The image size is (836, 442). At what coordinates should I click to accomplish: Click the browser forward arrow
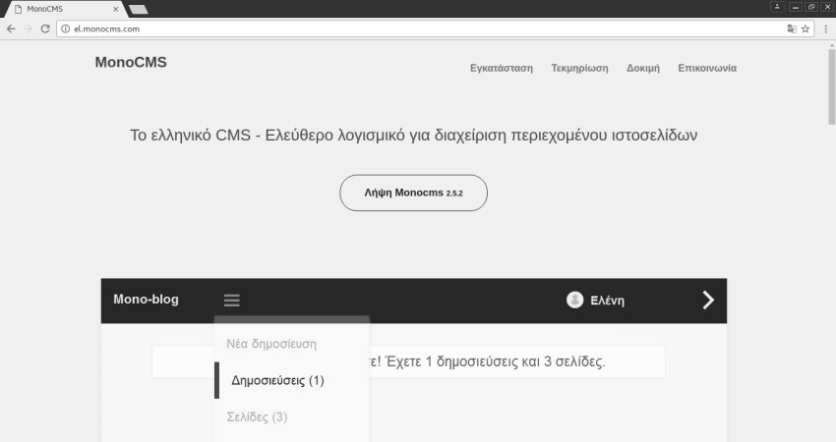(28, 28)
